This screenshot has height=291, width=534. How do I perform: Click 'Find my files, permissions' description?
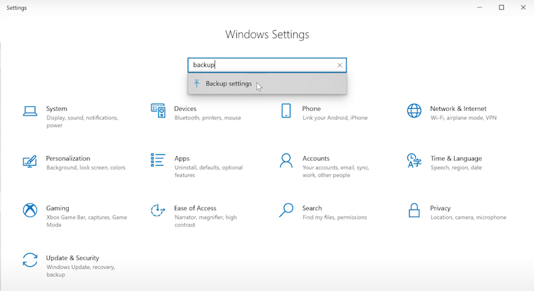click(334, 217)
